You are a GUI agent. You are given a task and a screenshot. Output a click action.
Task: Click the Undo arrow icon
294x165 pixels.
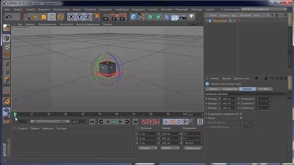pos(9,17)
